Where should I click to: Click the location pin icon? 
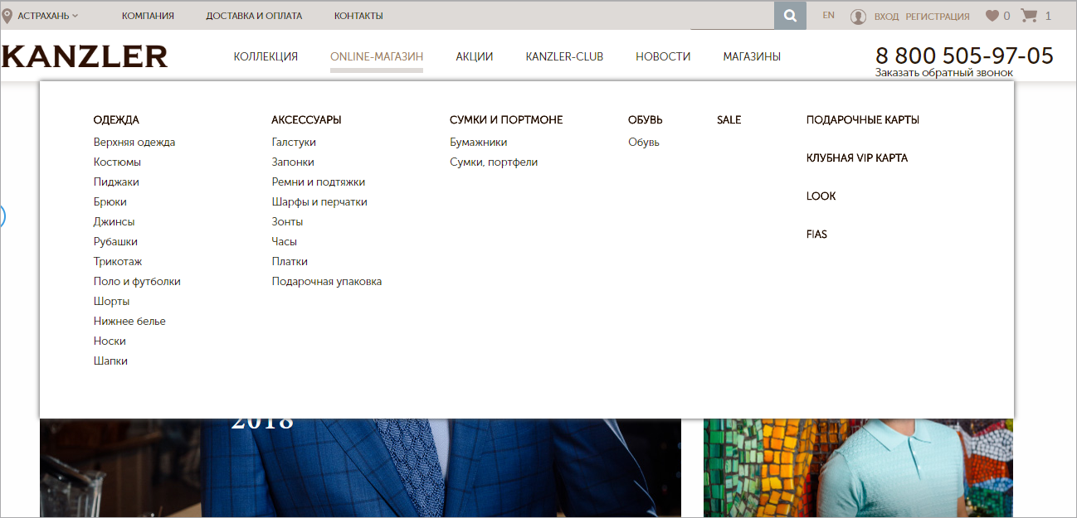pos(7,15)
